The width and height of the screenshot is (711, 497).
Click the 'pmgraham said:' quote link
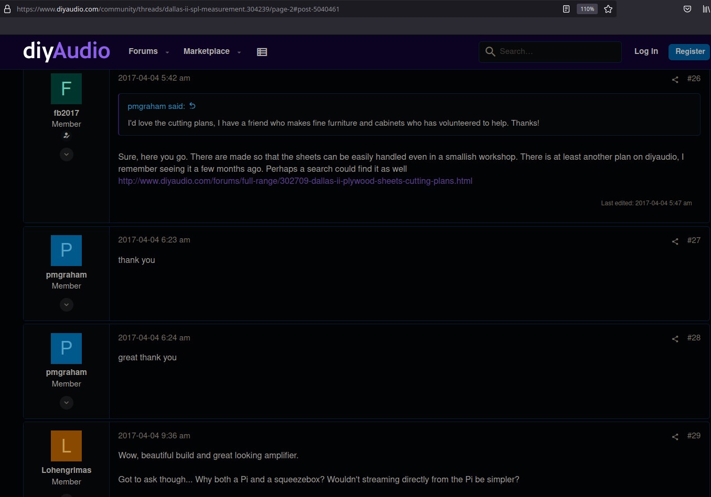point(156,106)
